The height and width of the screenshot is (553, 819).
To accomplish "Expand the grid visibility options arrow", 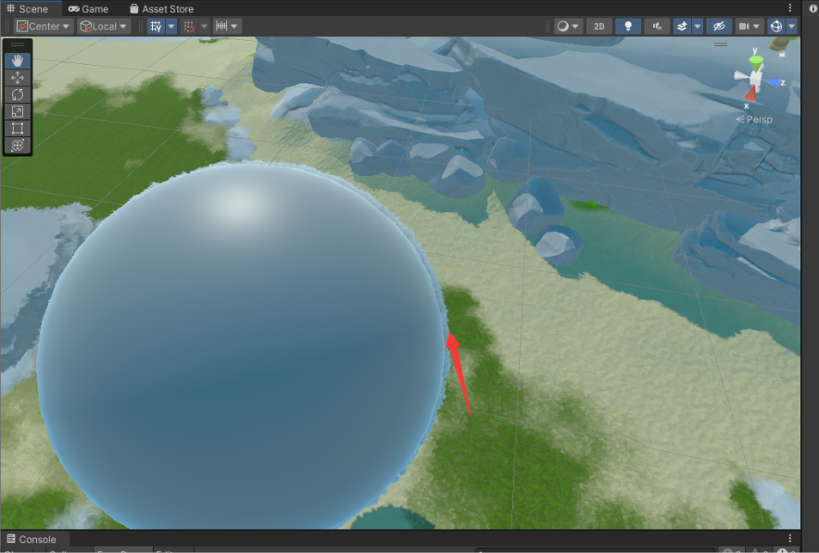I will (171, 26).
